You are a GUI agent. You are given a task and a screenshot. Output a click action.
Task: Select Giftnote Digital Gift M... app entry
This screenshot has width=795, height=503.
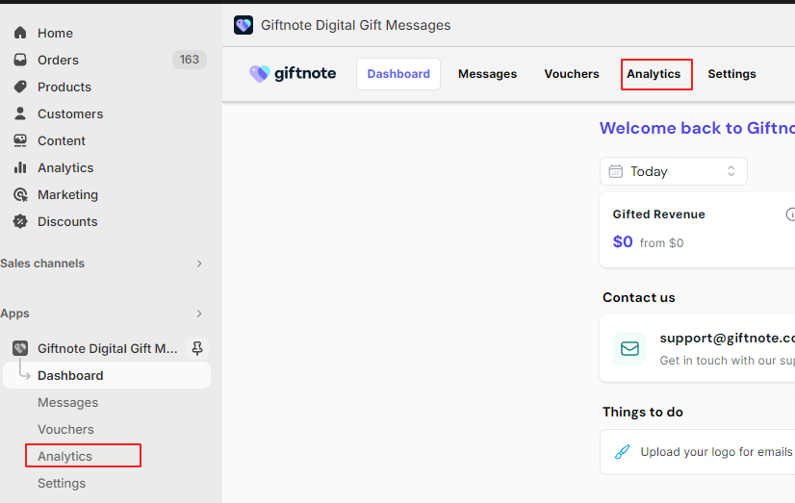click(108, 348)
